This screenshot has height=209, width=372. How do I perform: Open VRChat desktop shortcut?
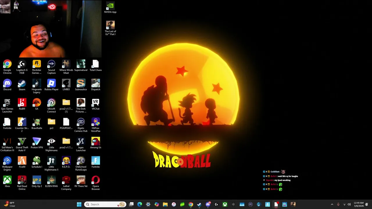[x=96, y=105]
